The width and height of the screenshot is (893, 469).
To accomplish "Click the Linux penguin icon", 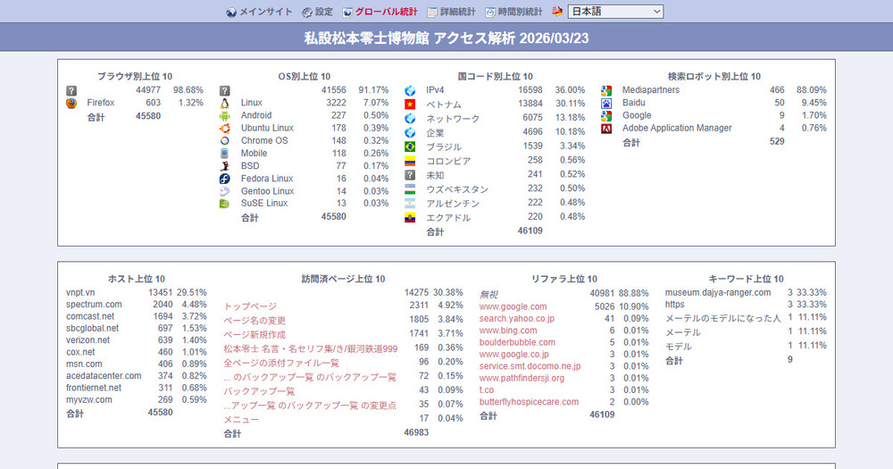I will click(x=225, y=103).
